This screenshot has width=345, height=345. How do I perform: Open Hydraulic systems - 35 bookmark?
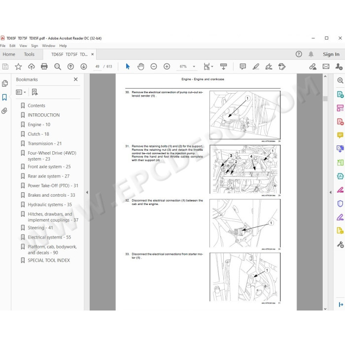(50, 205)
